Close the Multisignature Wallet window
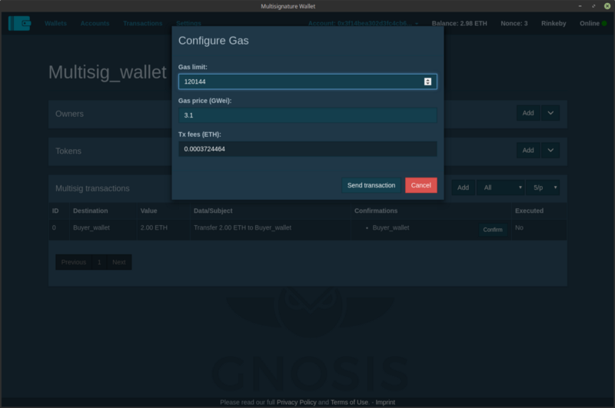Image resolution: width=615 pixels, height=408 pixels. (607, 6)
